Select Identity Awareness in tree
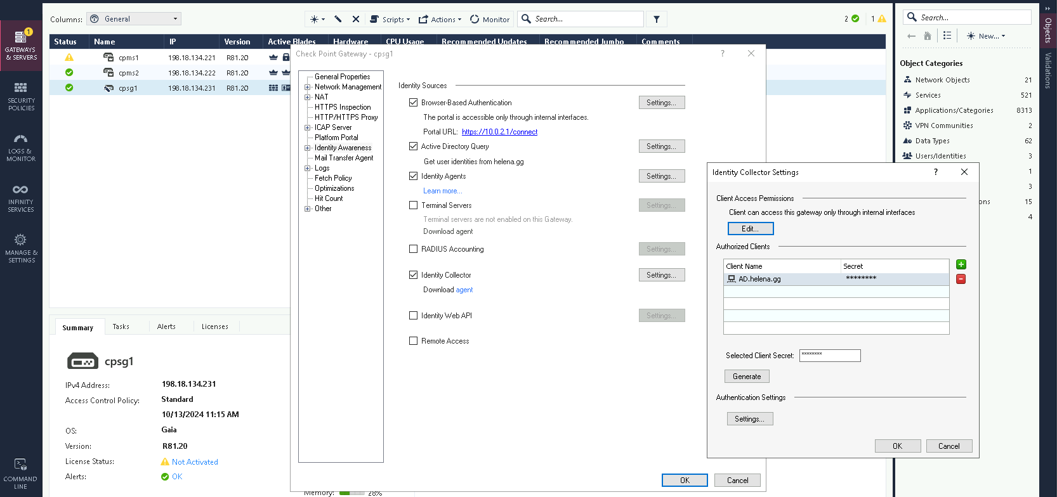1057x497 pixels. [343, 148]
